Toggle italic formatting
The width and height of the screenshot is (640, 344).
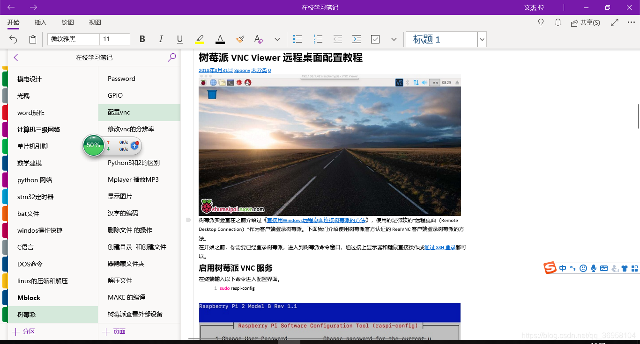point(161,39)
